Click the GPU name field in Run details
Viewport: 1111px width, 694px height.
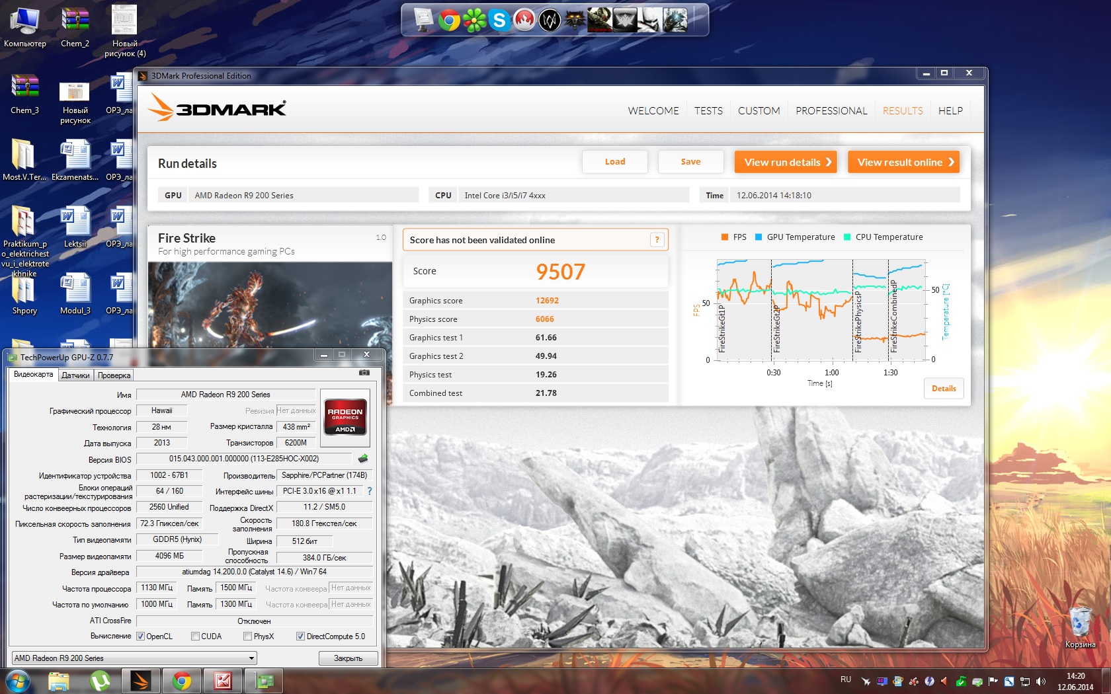304,195
